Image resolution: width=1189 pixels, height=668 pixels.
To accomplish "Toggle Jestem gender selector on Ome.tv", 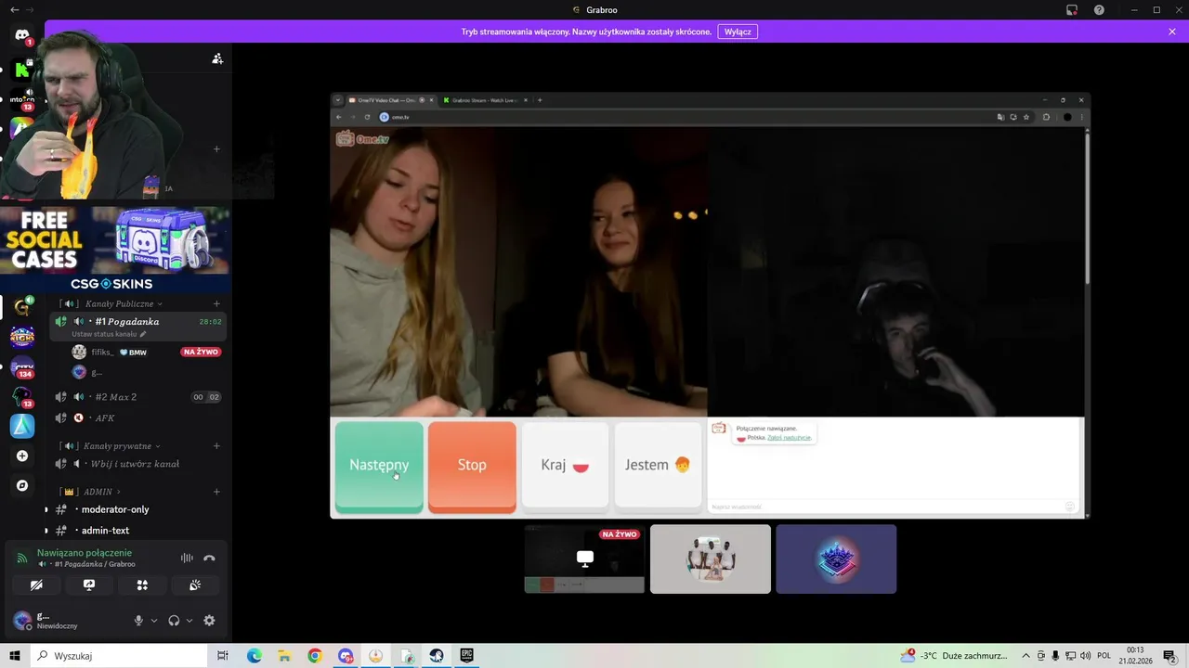I will point(658,465).
